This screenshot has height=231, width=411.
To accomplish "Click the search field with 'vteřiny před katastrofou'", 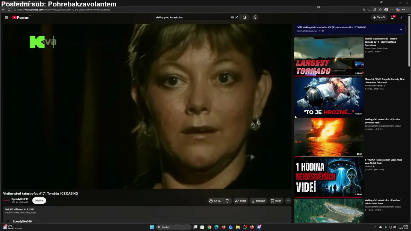I will (193, 17).
